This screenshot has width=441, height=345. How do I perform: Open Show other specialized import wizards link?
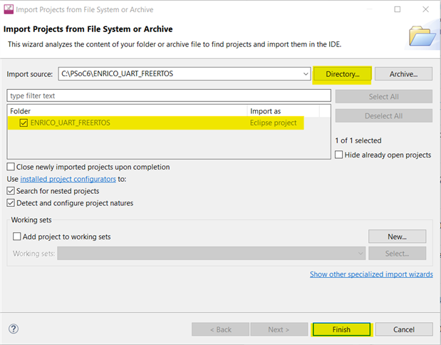pyautogui.click(x=370, y=274)
